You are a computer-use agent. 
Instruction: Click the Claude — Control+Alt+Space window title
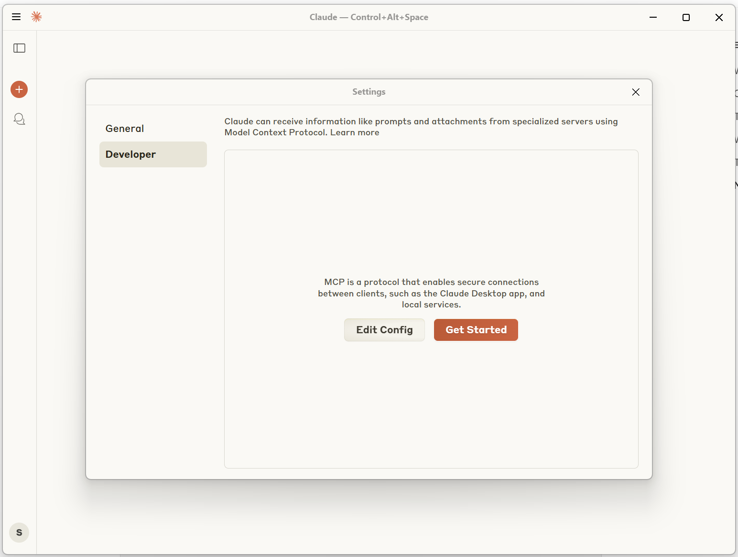coord(369,17)
